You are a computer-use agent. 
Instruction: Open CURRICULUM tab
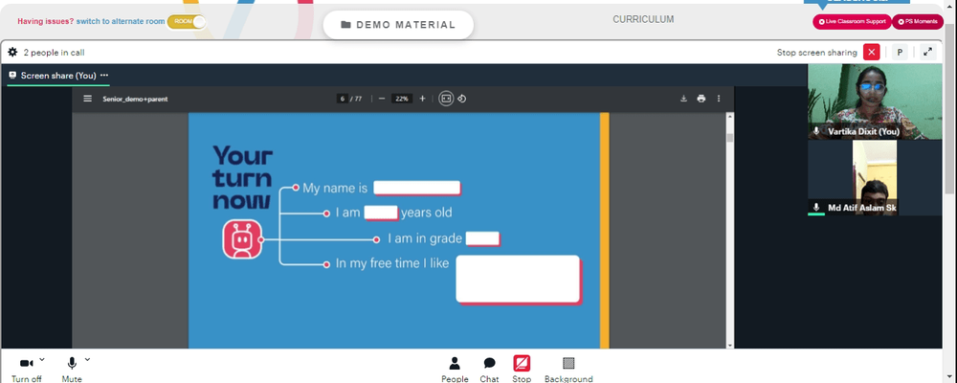[643, 19]
